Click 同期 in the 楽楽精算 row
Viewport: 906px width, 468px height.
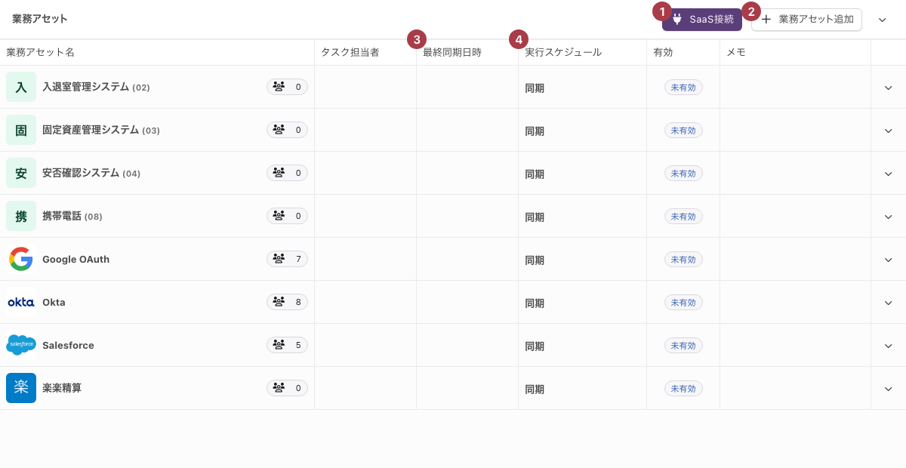point(535,389)
